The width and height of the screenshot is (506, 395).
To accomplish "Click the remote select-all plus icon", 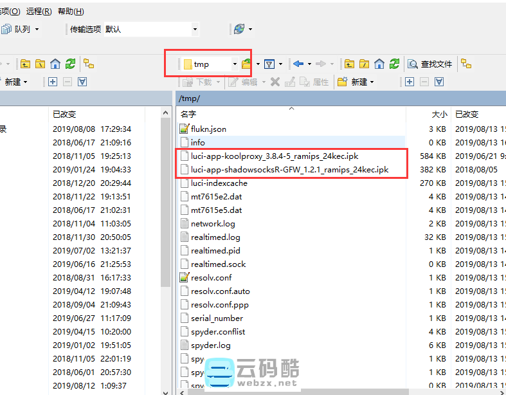I will pyautogui.click(x=409, y=82).
